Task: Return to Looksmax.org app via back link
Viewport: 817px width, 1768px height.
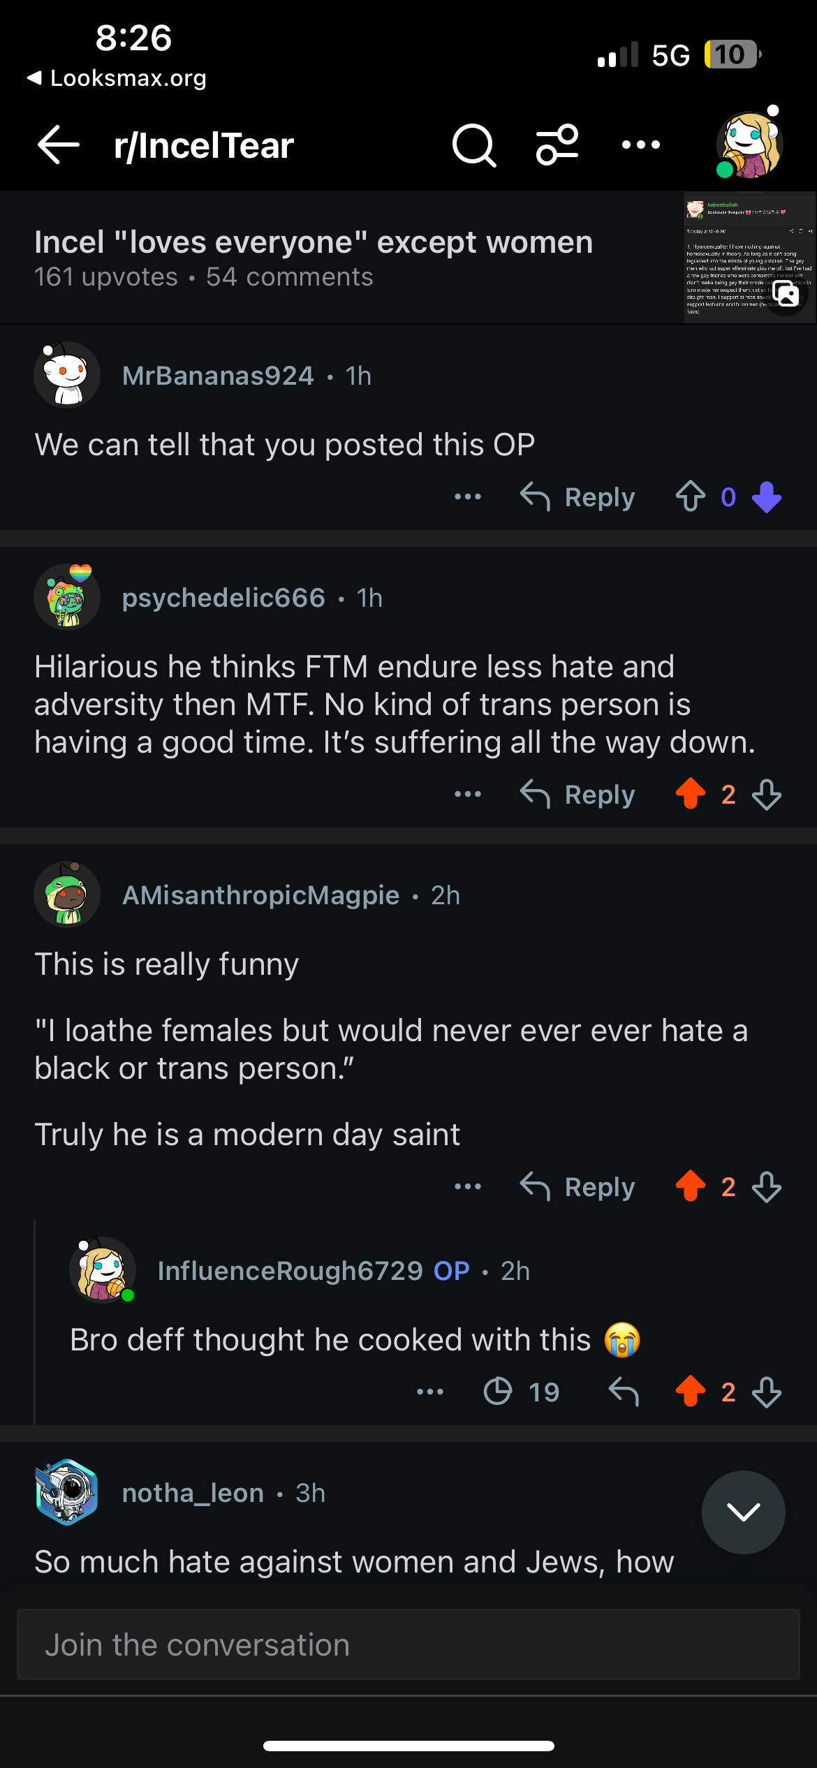Action: tap(117, 78)
